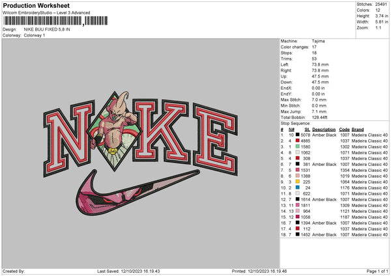Click thread code '1121'
Image resolution: width=391 pixels, height=276 pixels.
(345, 211)
